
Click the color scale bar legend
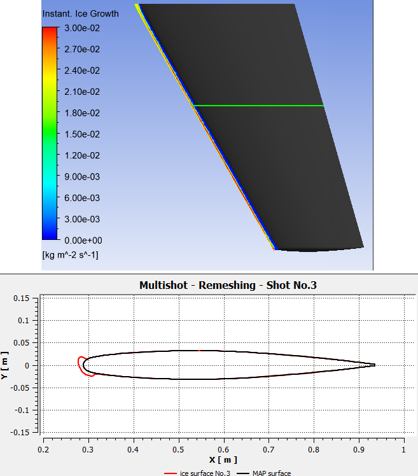50,133
